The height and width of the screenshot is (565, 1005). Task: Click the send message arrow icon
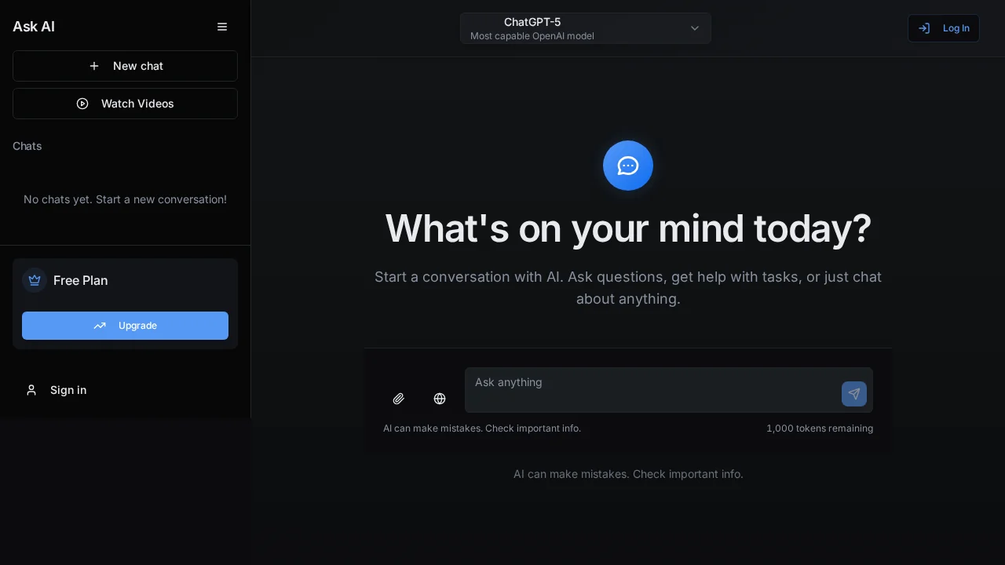click(854, 394)
